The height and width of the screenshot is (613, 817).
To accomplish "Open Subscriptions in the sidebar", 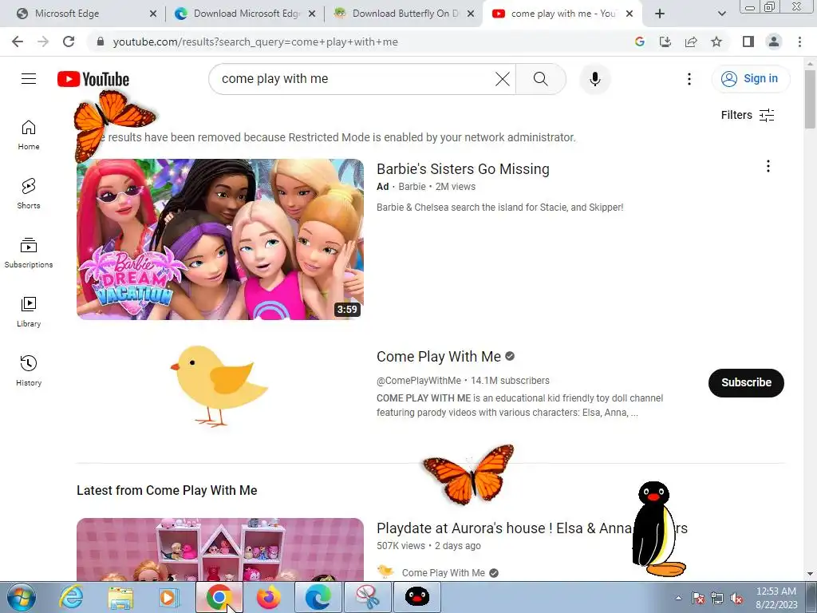I will pyautogui.click(x=29, y=253).
